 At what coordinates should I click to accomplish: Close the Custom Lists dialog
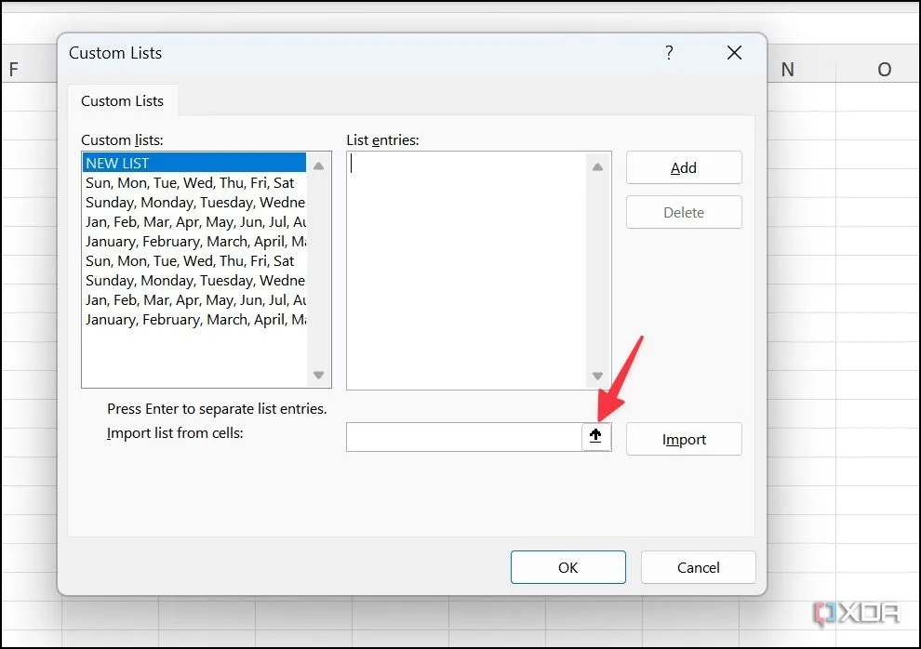tap(734, 53)
